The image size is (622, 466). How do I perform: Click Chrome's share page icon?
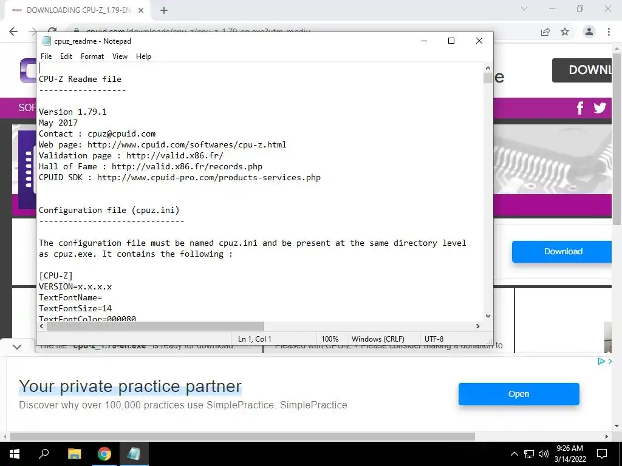545,32
